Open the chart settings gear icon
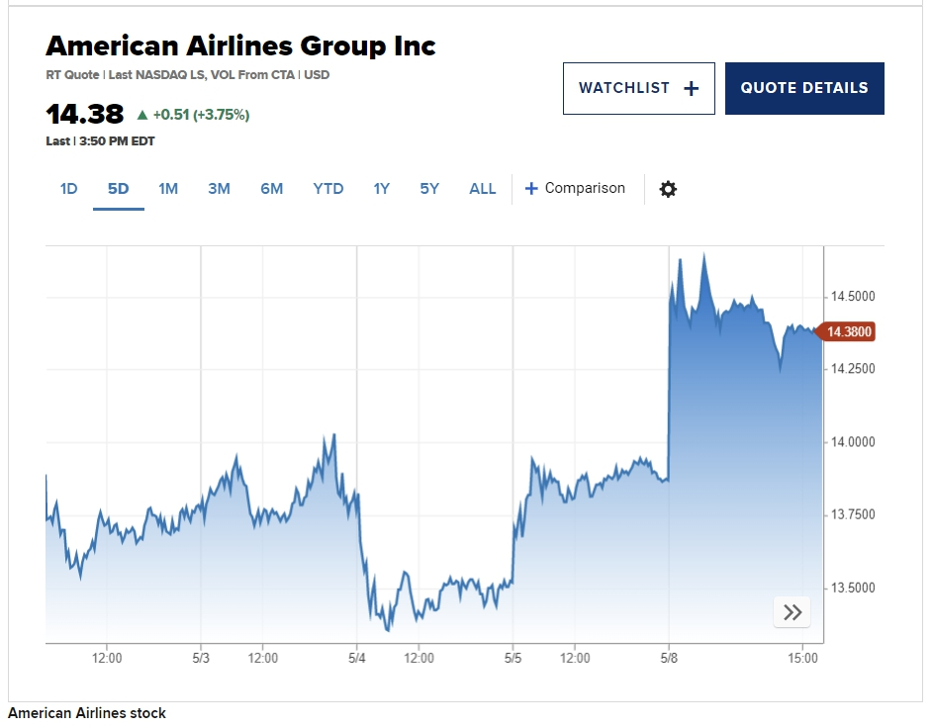Image resolution: width=933 pixels, height=728 pixels. tap(668, 189)
